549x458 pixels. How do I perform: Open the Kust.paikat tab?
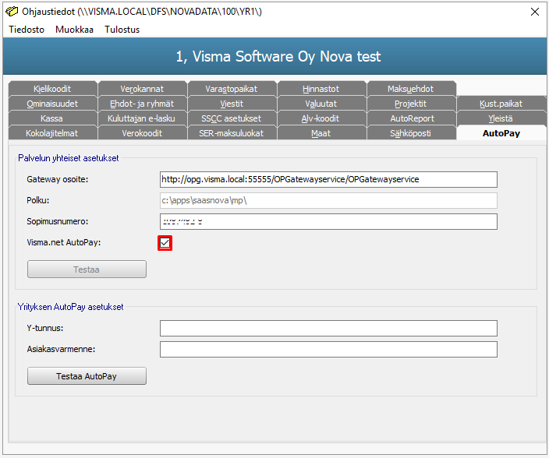(501, 104)
